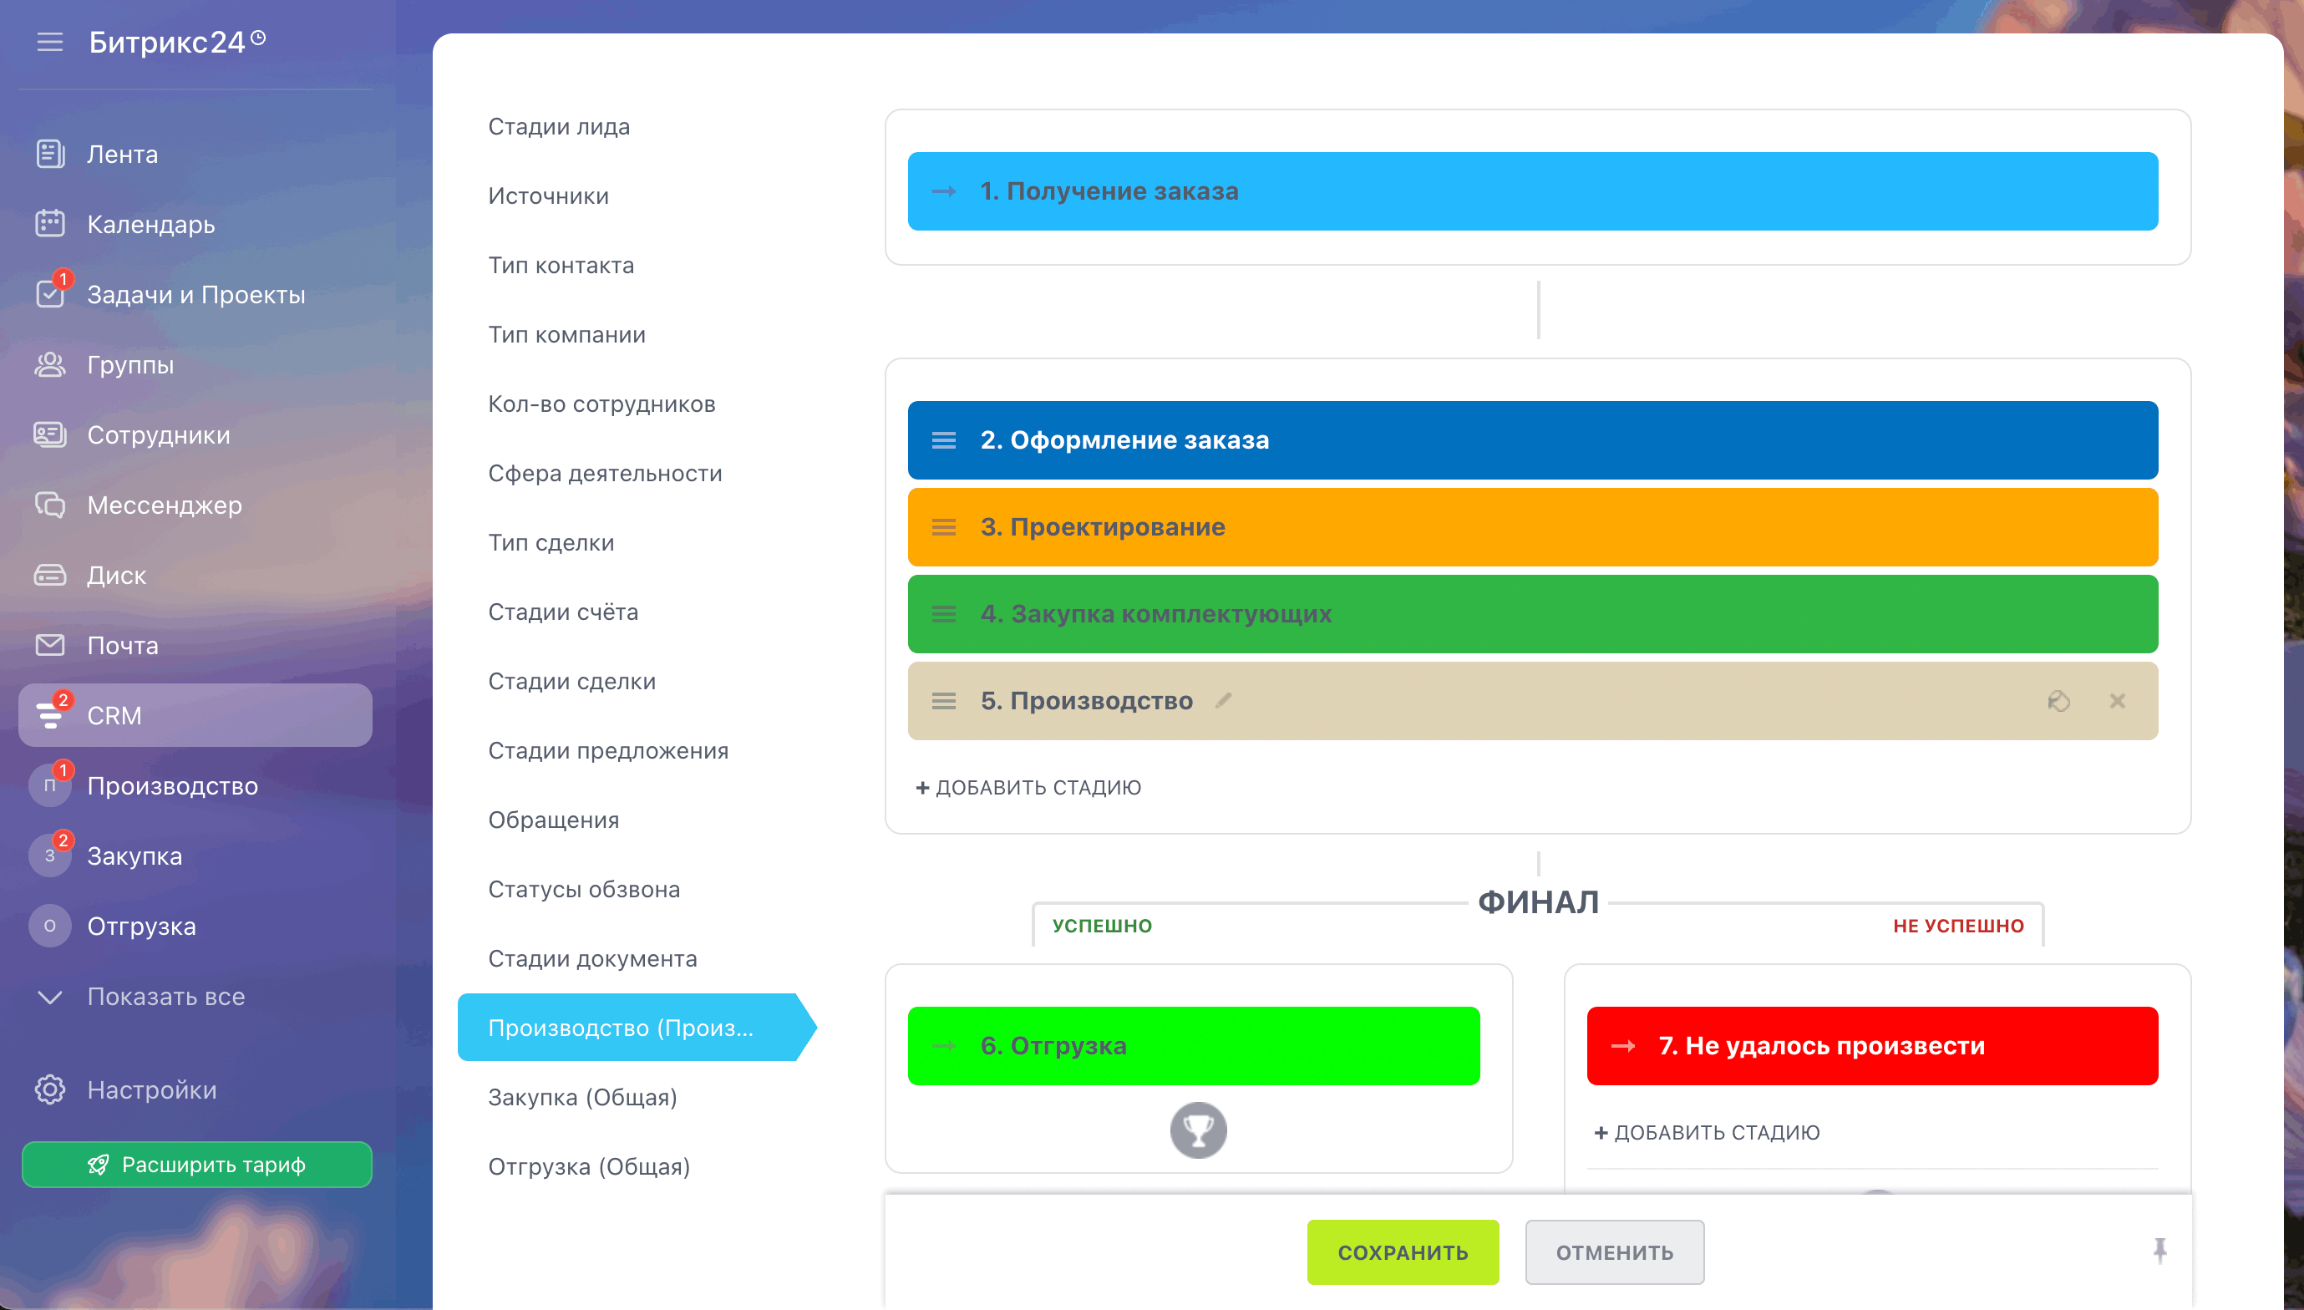Open color picker for 5. Производство stage
The width and height of the screenshot is (2304, 1310).
(x=2058, y=701)
